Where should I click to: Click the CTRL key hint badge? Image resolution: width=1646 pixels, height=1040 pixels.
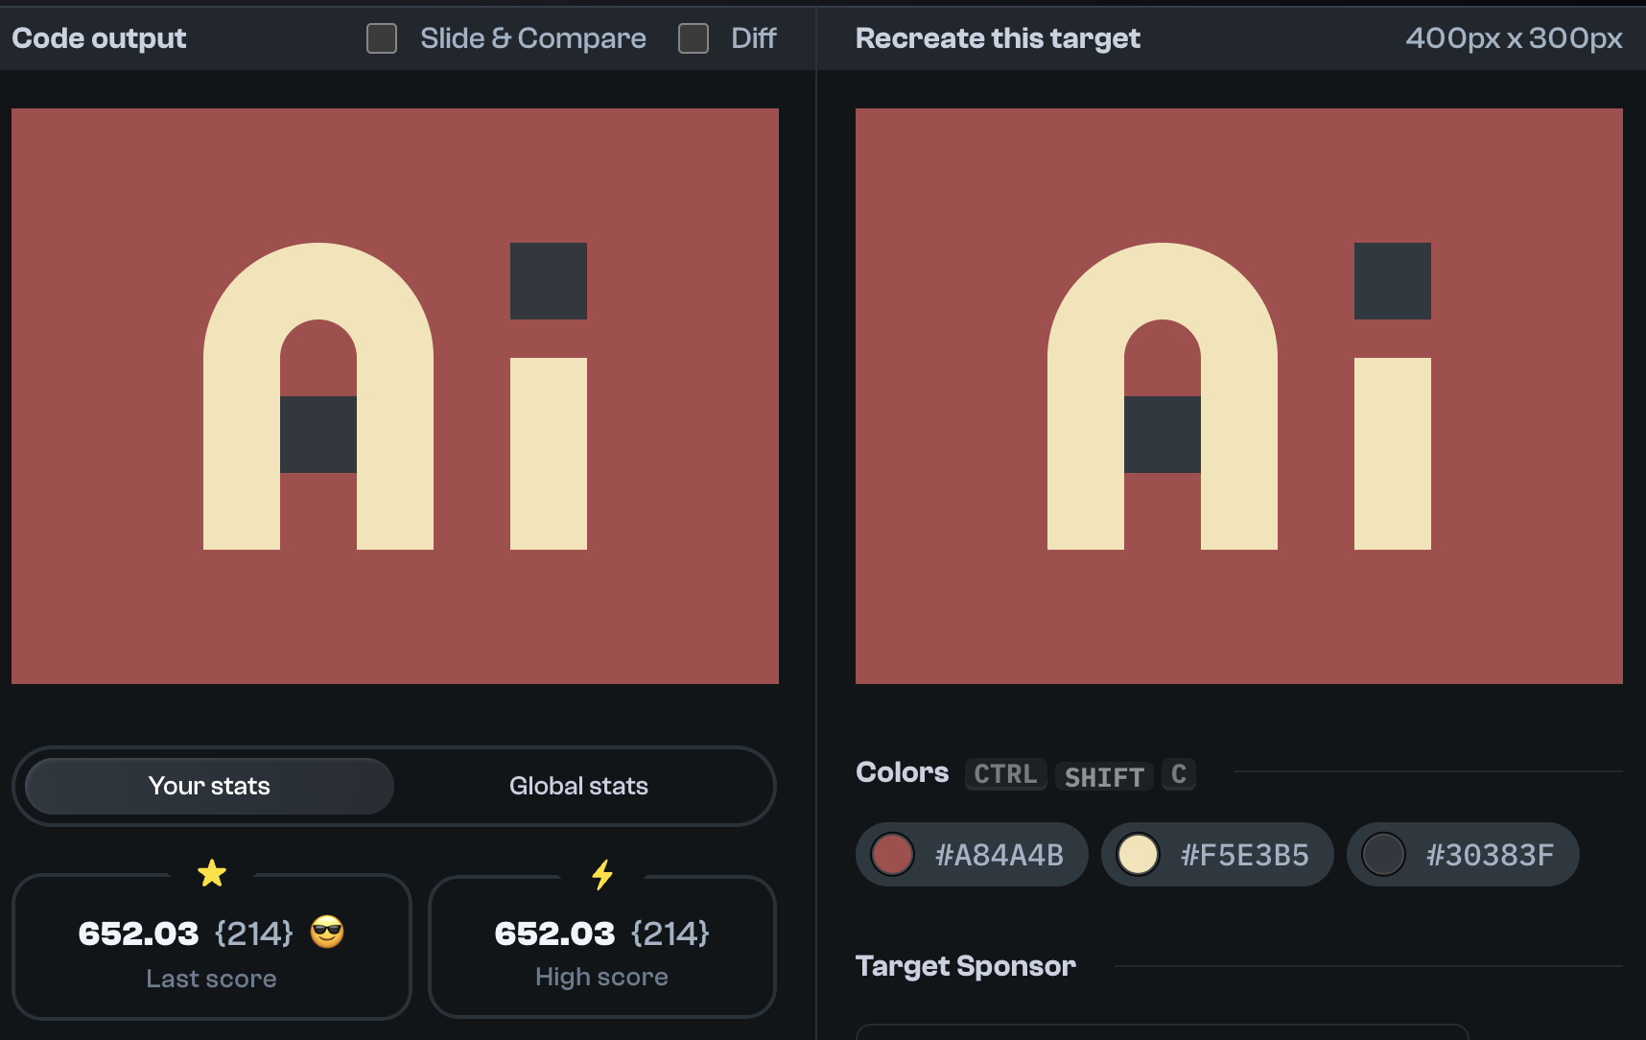pos(1005,774)
